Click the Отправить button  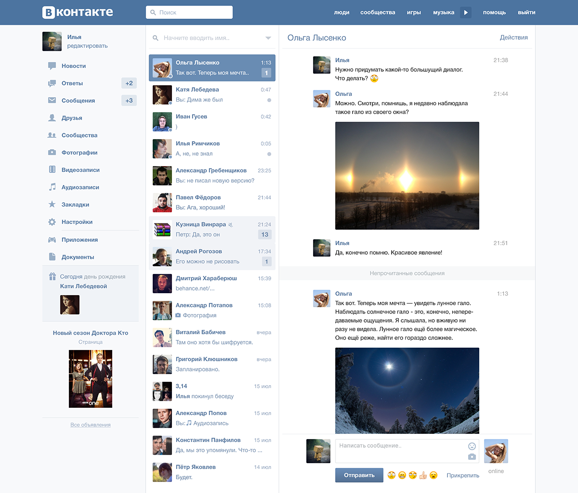click(x=359, y=475)
